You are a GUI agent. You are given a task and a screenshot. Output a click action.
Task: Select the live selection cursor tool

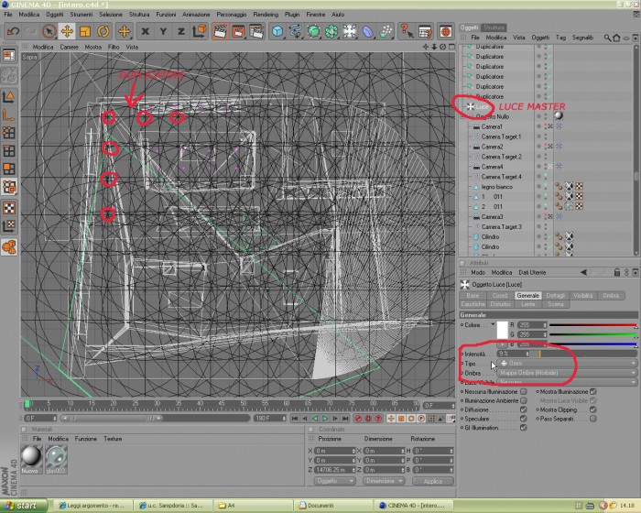[49, 31]
